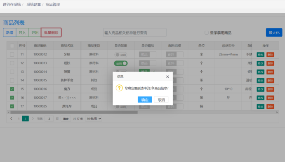Click the horizontal scrollbar thumb under table
The image size is (285, 162).
[x=73, y=112]
